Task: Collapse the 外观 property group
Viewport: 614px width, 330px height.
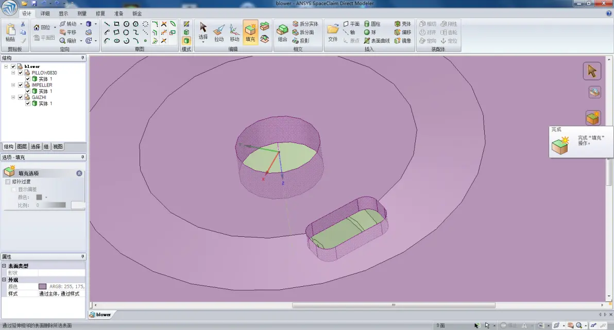Action: pos(4,280)
